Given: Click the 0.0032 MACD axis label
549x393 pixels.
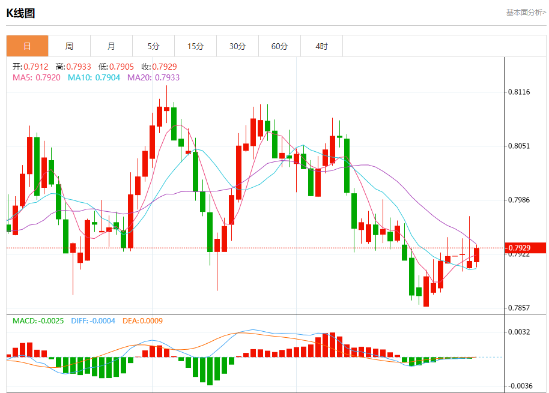Looking at the screenshot, I should (519, 332).
